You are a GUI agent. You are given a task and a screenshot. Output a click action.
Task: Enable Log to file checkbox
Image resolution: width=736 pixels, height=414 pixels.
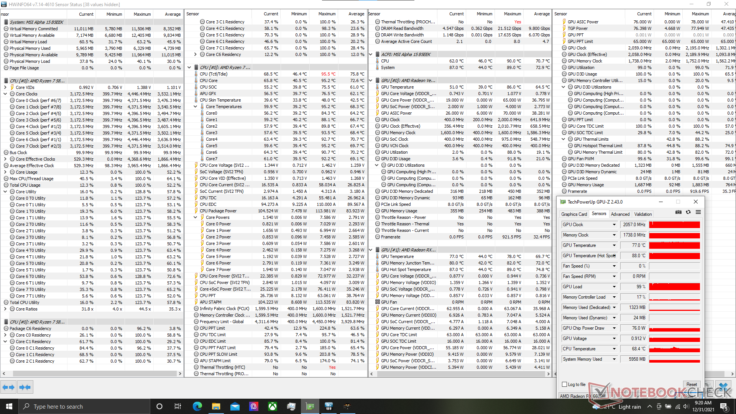tap(564, 384)
